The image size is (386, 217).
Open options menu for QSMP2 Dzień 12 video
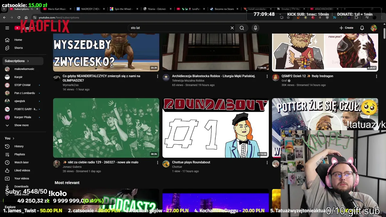coord(376,77)
